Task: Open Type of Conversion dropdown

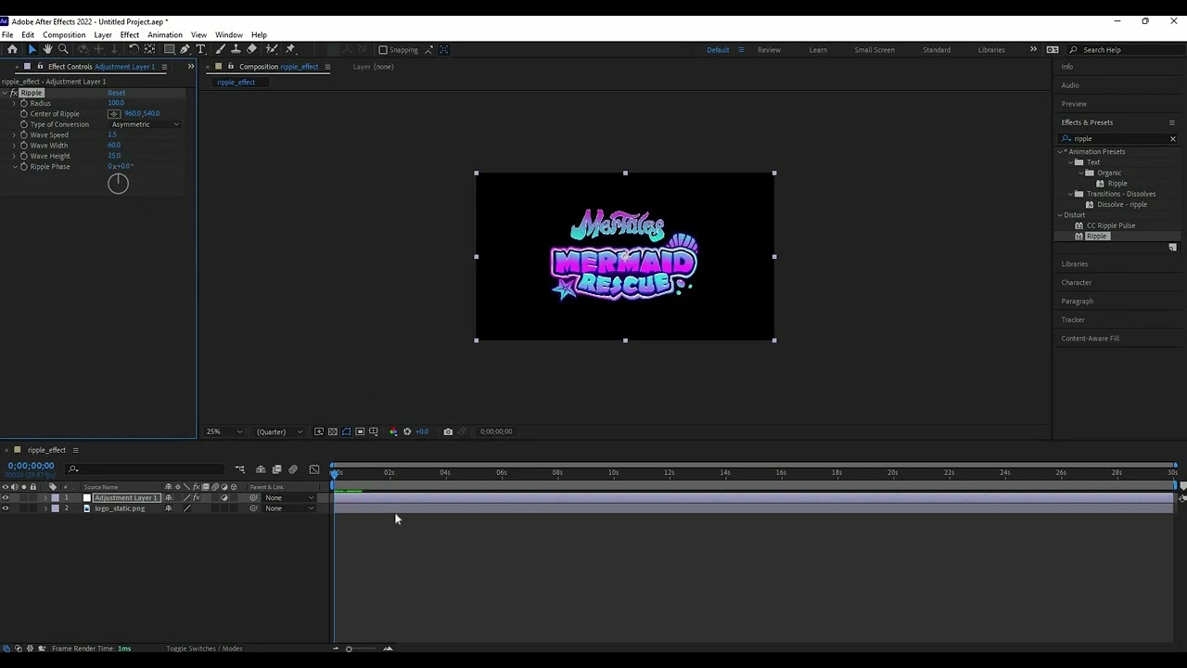Action: click(146, 124)
